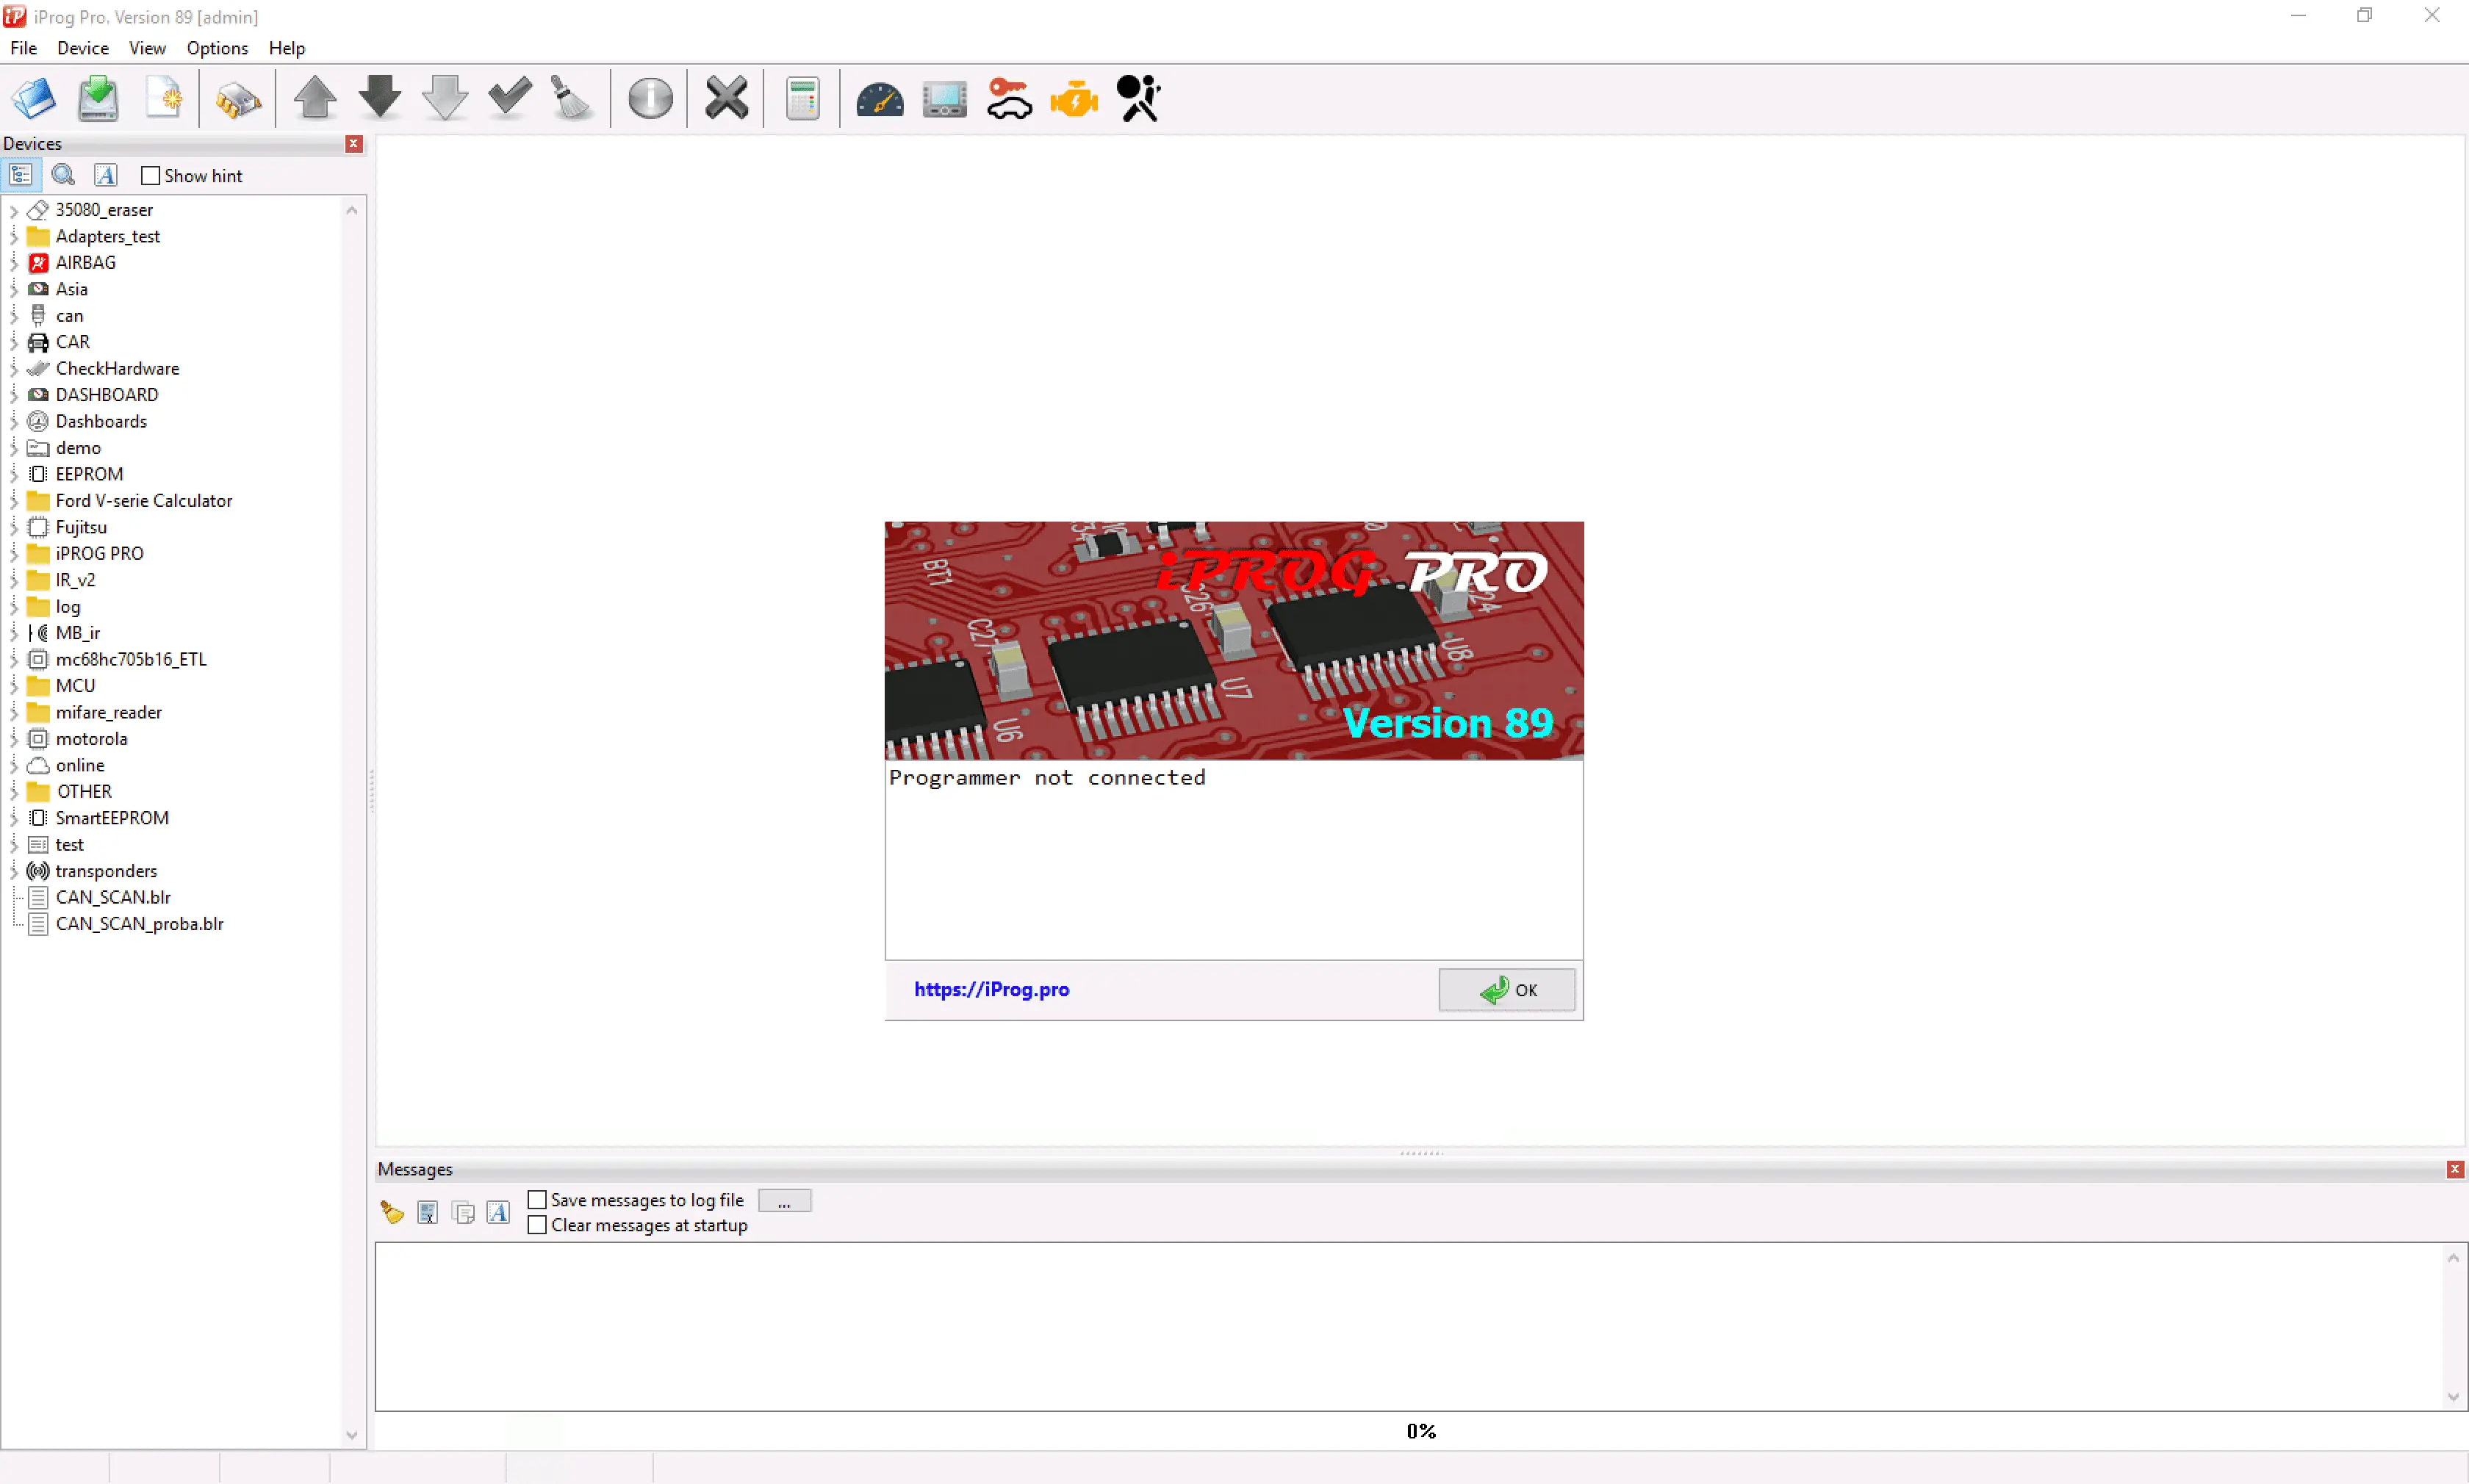Image resolution: width=2469 pixels, height=1484 pixels.
Task: Enable the Show hint checkbox
Action: 150,176
